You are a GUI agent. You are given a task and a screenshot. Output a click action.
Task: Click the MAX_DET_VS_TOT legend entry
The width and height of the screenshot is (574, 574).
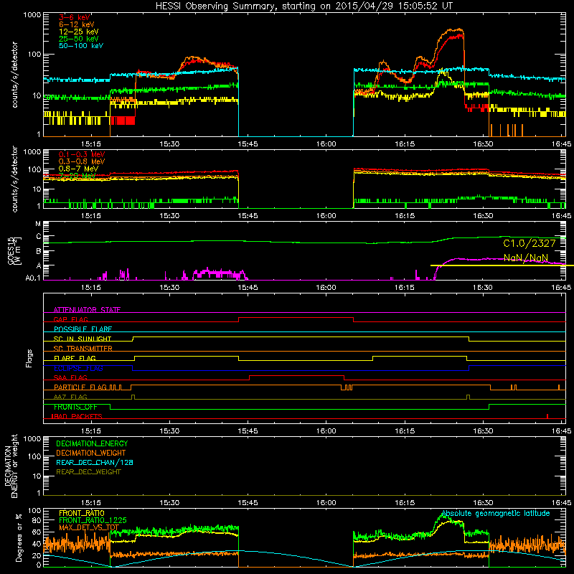click(89, 527)
